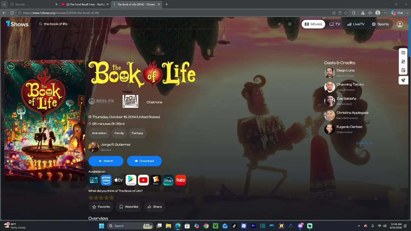
Task: Add the movie to Watchlist
Action: [129, 207]
